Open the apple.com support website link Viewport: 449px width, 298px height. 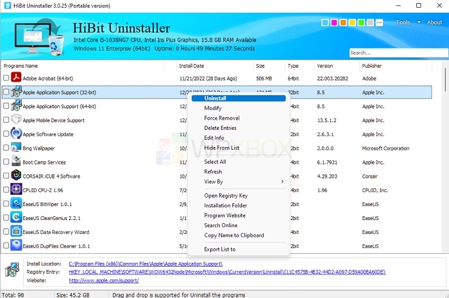104,281
